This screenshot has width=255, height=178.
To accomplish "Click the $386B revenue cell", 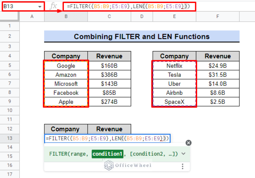I will [109, 75].
